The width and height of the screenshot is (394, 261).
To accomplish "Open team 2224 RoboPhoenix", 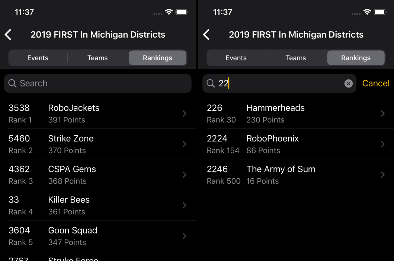I will coord(290,144).
